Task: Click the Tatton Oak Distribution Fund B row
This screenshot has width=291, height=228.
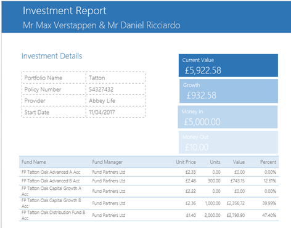Action: (x=149, y=215)
